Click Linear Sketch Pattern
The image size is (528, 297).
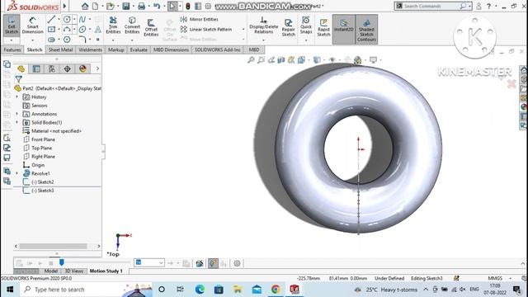pyautogui.click(x=206, y=30)
